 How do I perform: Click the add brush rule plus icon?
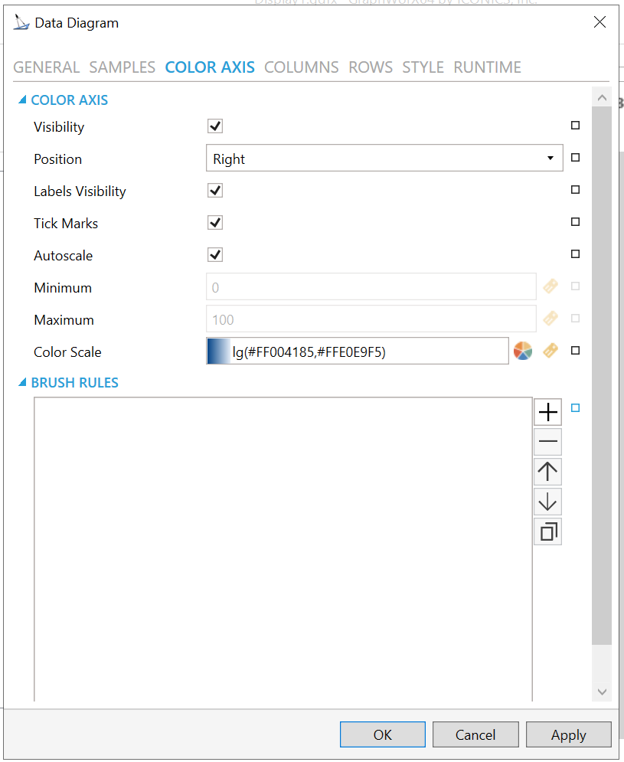coord(547,412)
